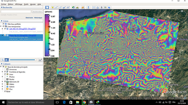The width and height of the screenshot is (188, 105).
Task: Open the Affichage menu
Action: pyautogui.click(x=19, y=4)
